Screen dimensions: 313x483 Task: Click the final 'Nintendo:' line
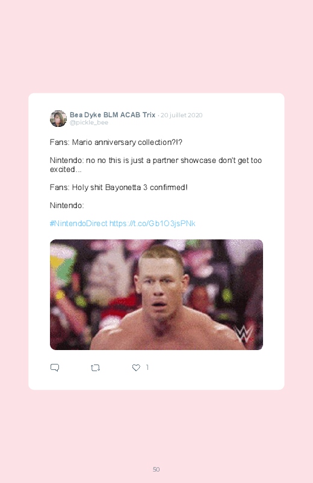[x=67, y=206]
